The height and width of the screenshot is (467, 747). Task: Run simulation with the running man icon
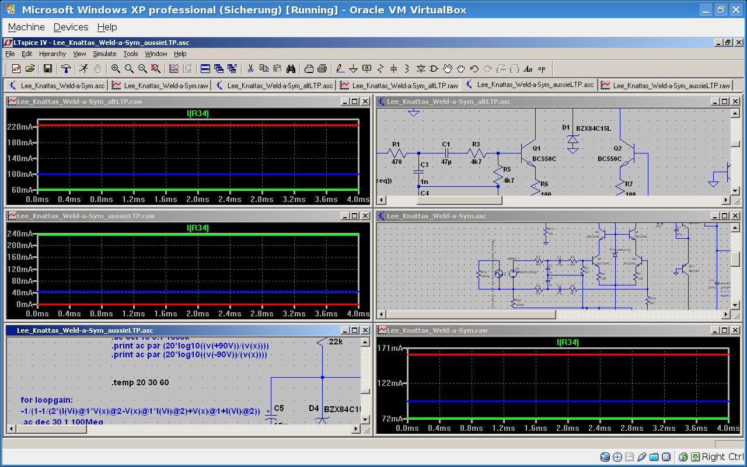point(84,68)
